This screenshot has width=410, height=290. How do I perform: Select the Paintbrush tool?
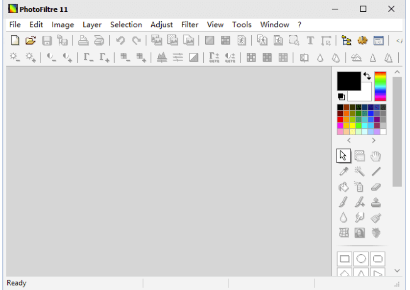343,202
